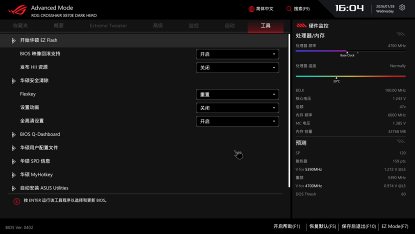
Task: Click the globe language icon
Action: point(251,9)
